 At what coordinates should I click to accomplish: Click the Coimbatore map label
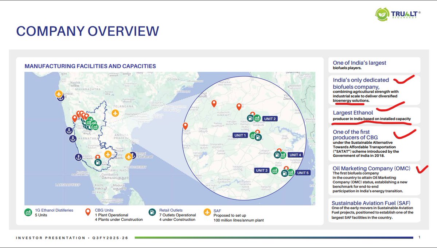110,175
